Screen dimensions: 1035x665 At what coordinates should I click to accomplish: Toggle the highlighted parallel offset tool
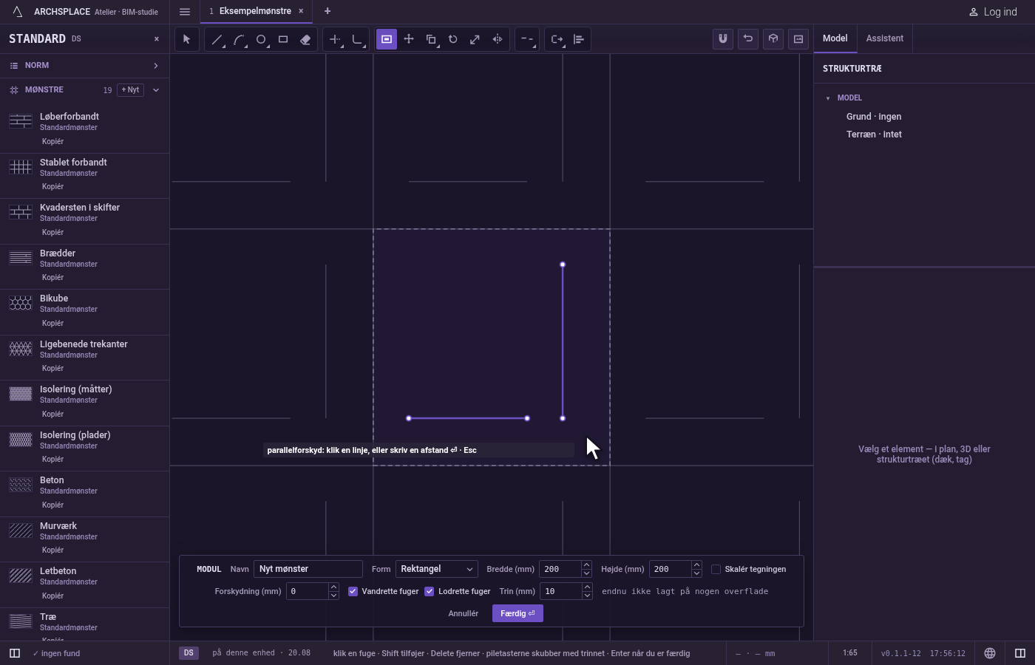point(387,39)
